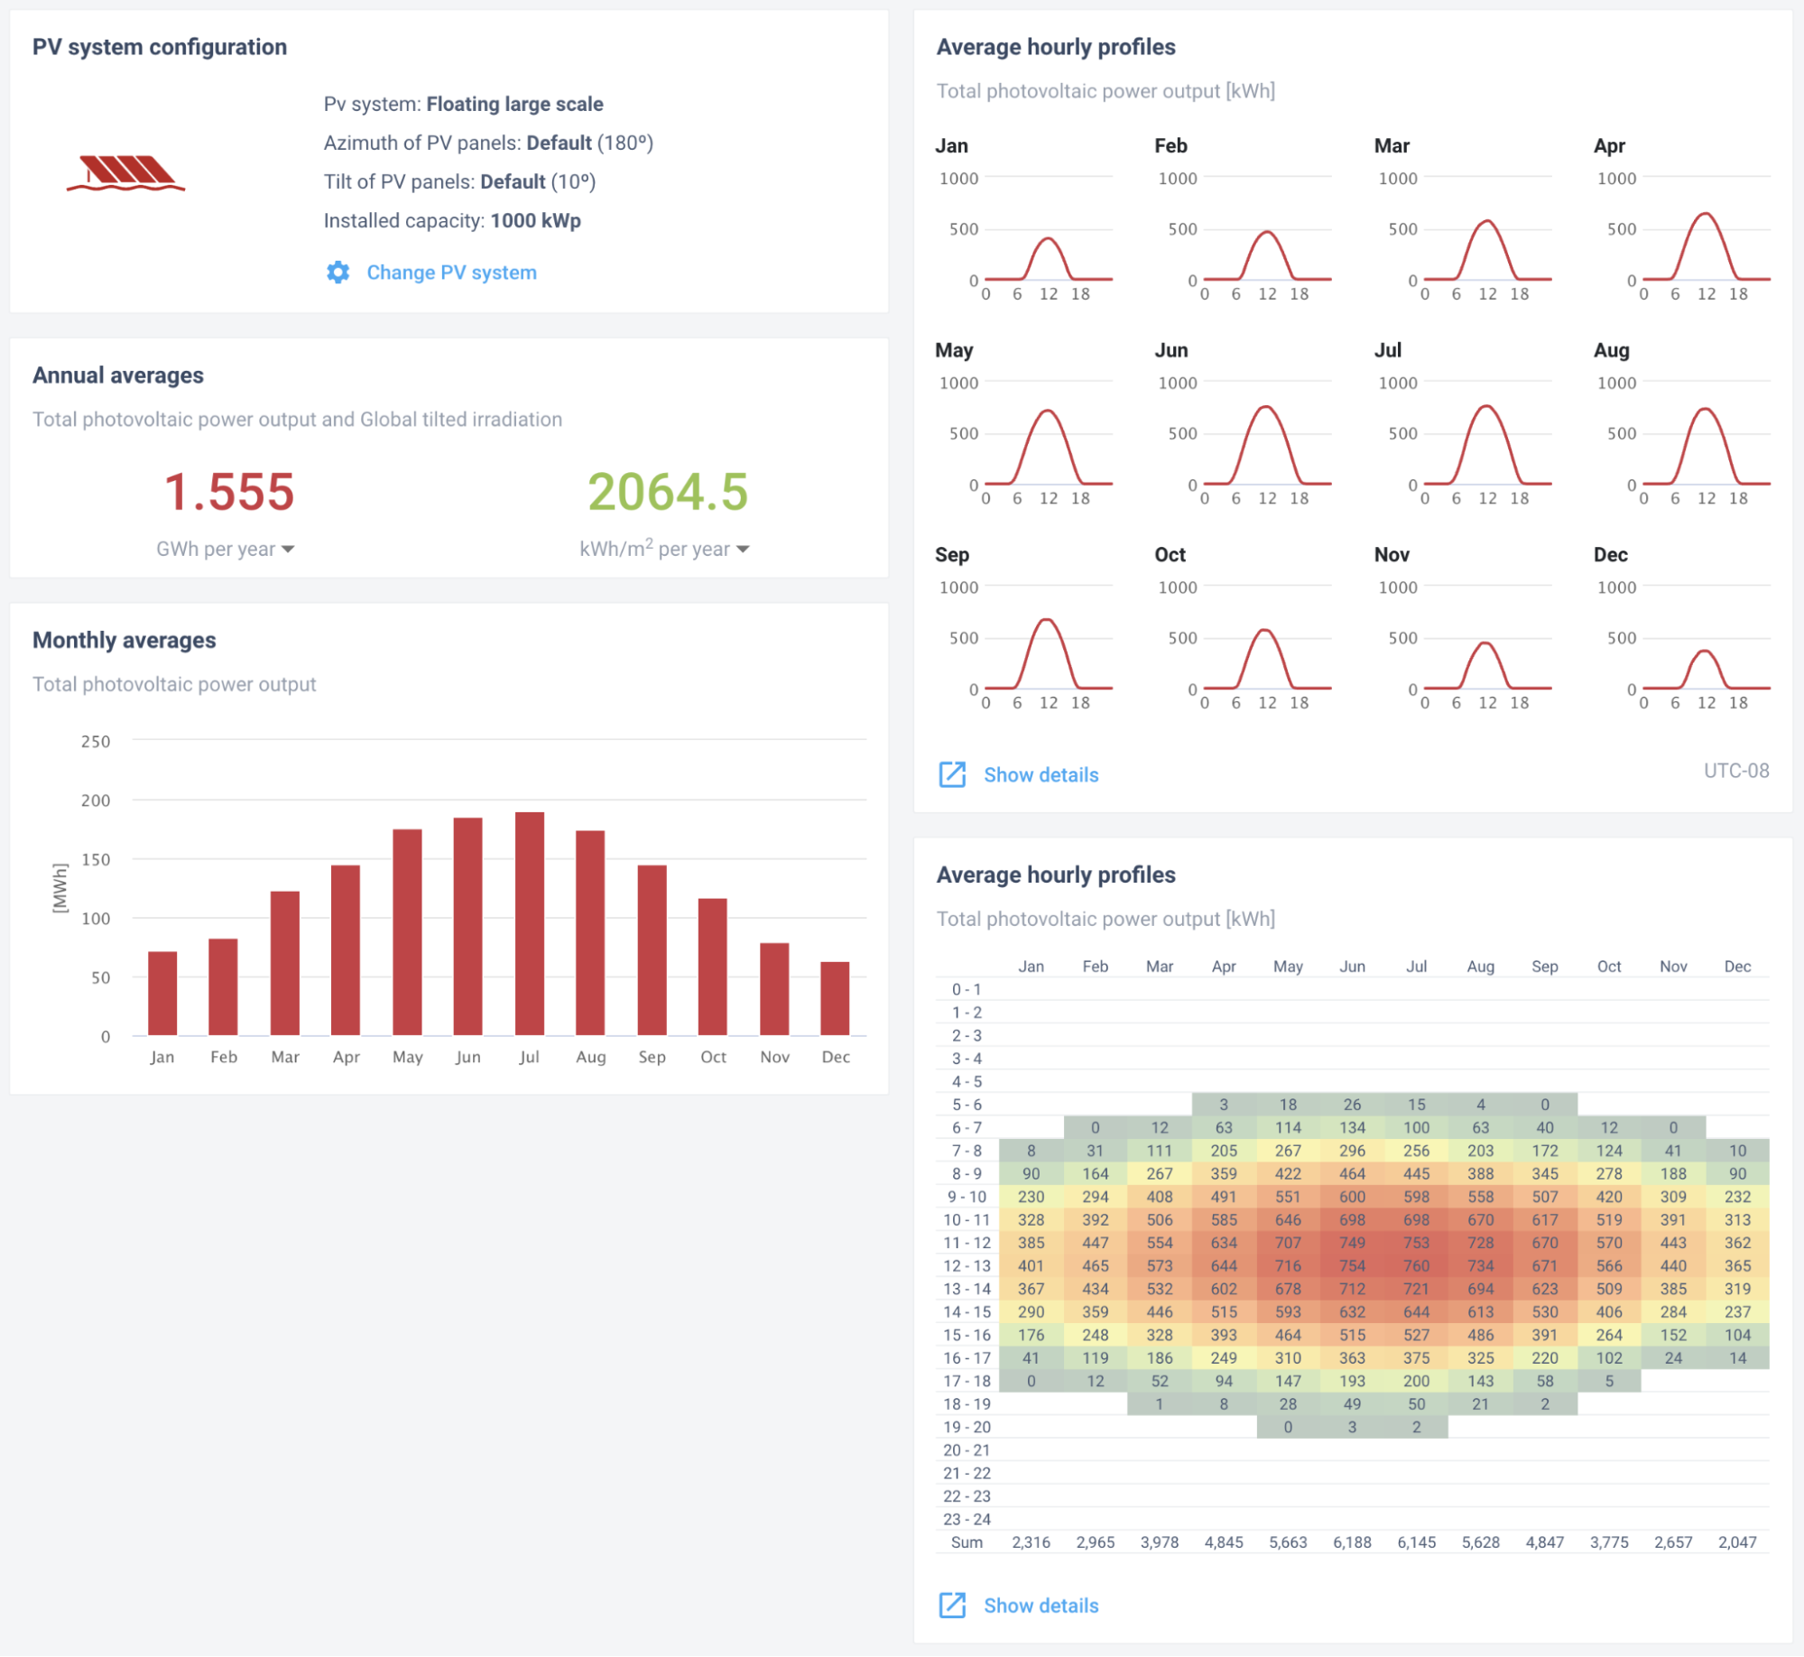Select the Jun hourly profile mini chart
Screen dimensions: 1804x1657
[1267, 433]
